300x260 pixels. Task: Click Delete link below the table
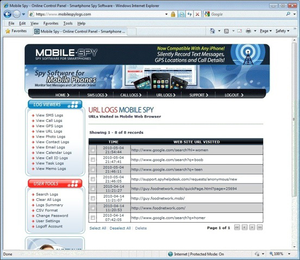tap(141, 228)
